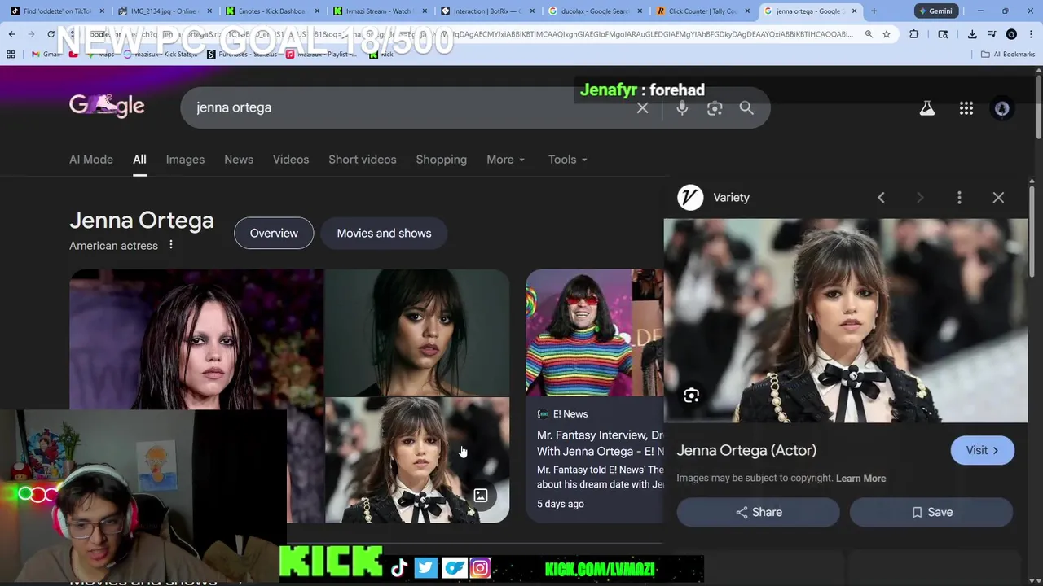Open Google Lens search by image icon
This screenshot has height=586, width=1043.
click(x=715, y=107)
